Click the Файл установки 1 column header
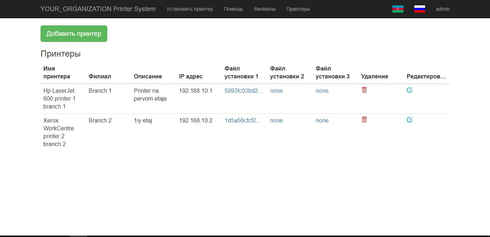The width and height of the screenshot is (490, 237). (241, 72)
